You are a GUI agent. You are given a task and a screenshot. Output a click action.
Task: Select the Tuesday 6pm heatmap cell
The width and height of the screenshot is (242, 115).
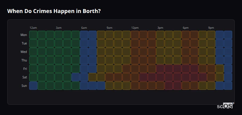coord(186,43)
